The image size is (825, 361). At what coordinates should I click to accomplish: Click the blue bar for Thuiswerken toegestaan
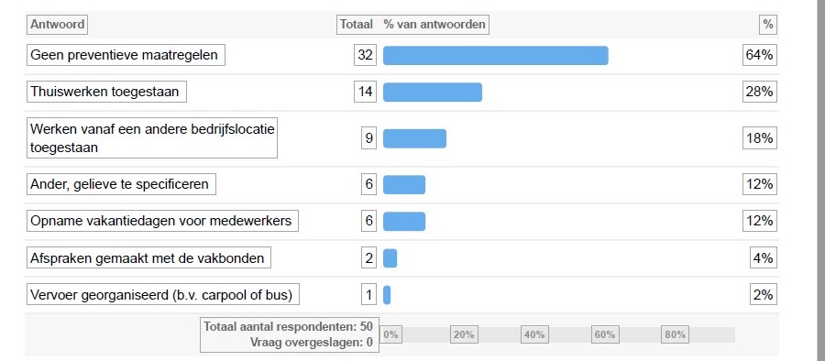[x=433, y=93]
